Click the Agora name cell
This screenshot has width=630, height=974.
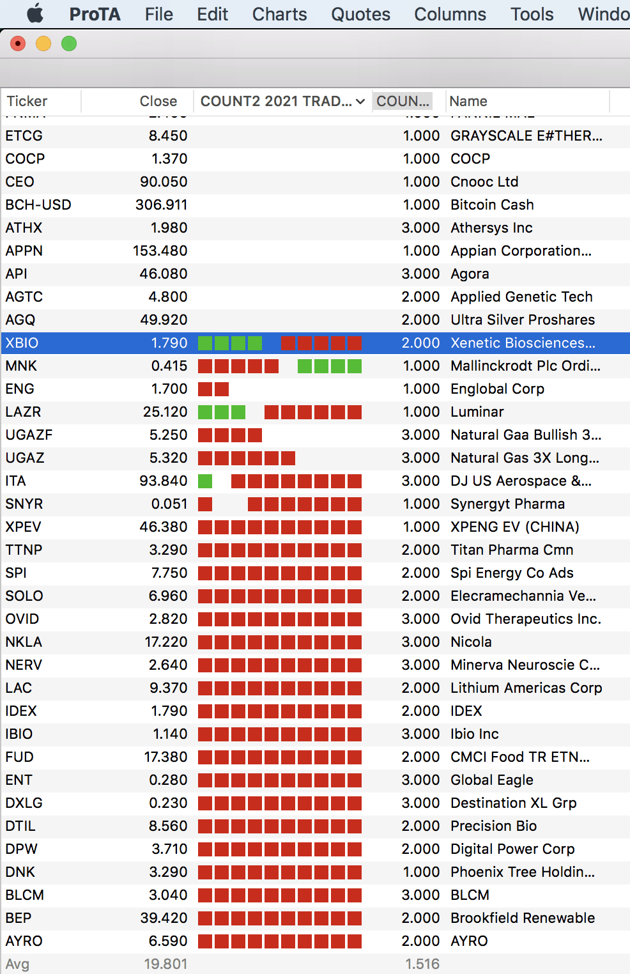point(470,274)
